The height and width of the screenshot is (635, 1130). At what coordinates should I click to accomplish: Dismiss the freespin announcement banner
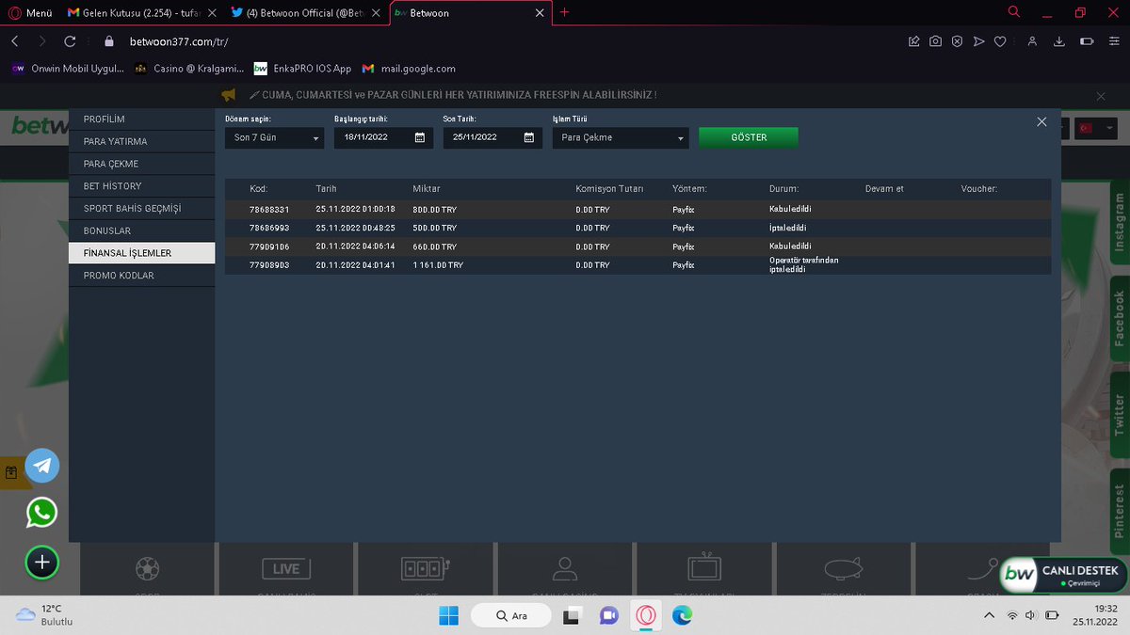point(1101,96)
